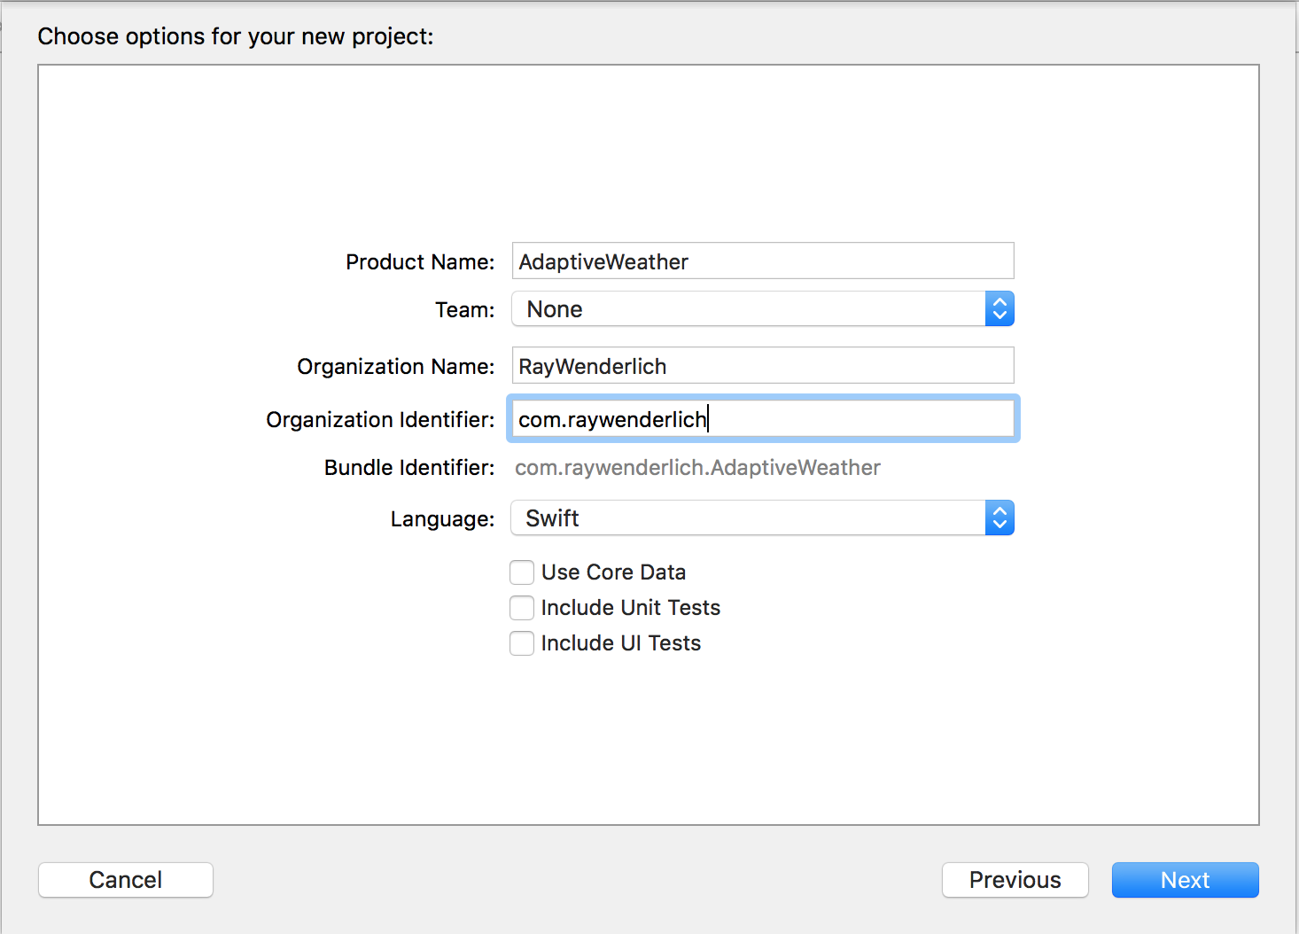Go to the Next step
Screen dimensions: 1299x934
[1185, 880]
